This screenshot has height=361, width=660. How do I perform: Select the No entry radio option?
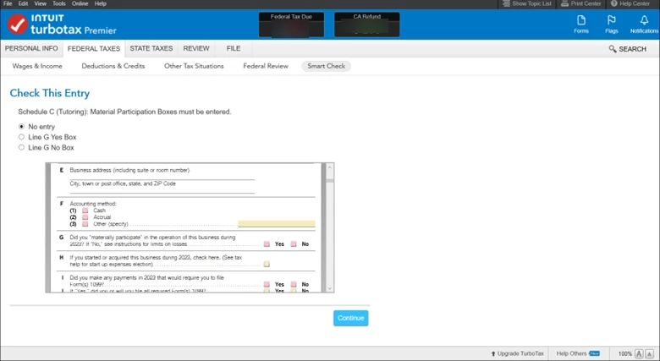(21, 126)
